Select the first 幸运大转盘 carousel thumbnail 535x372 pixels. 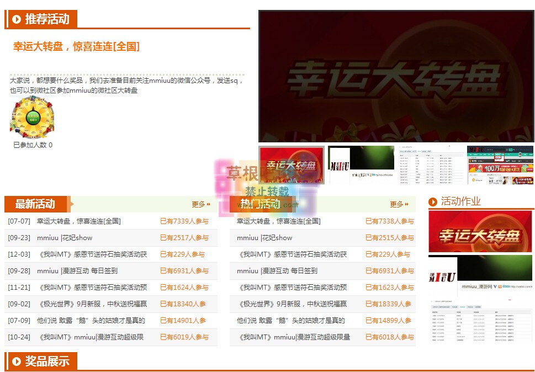point(291,164)
